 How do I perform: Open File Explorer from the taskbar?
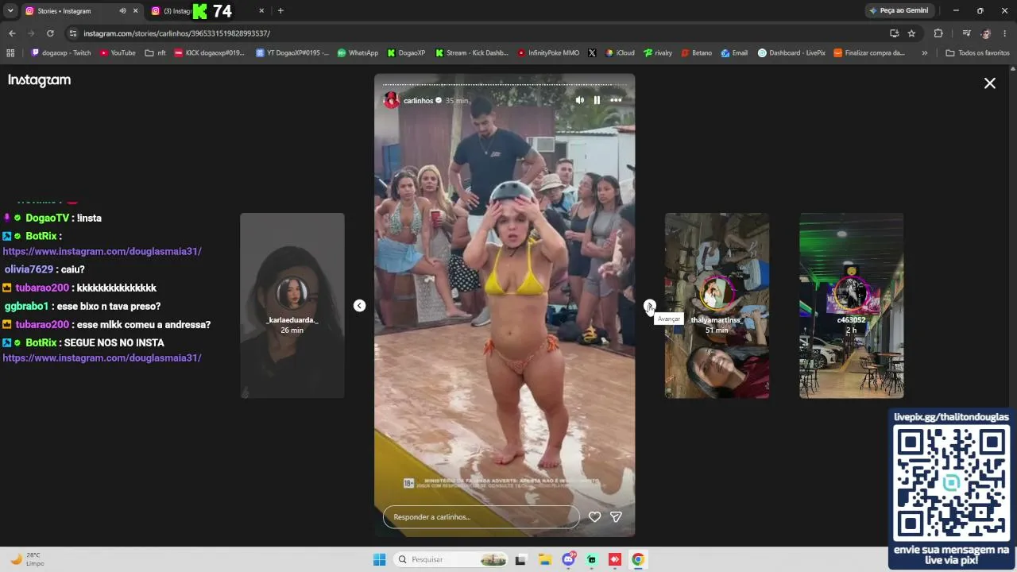545,559
